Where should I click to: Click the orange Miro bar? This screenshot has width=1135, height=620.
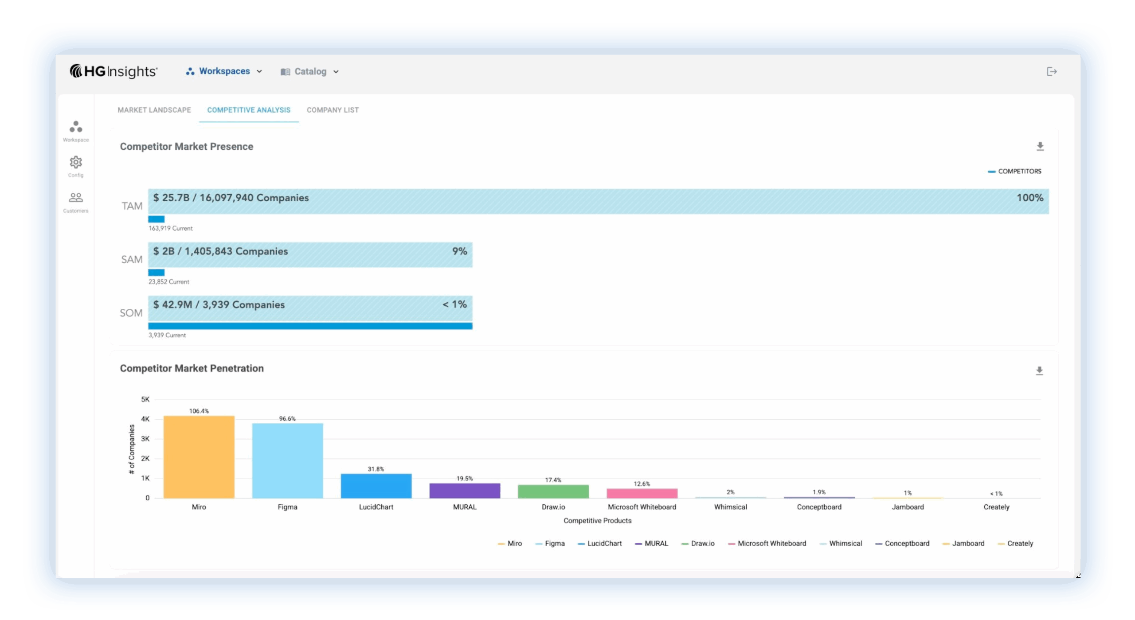pyautogui.click(x=199, y=456)
